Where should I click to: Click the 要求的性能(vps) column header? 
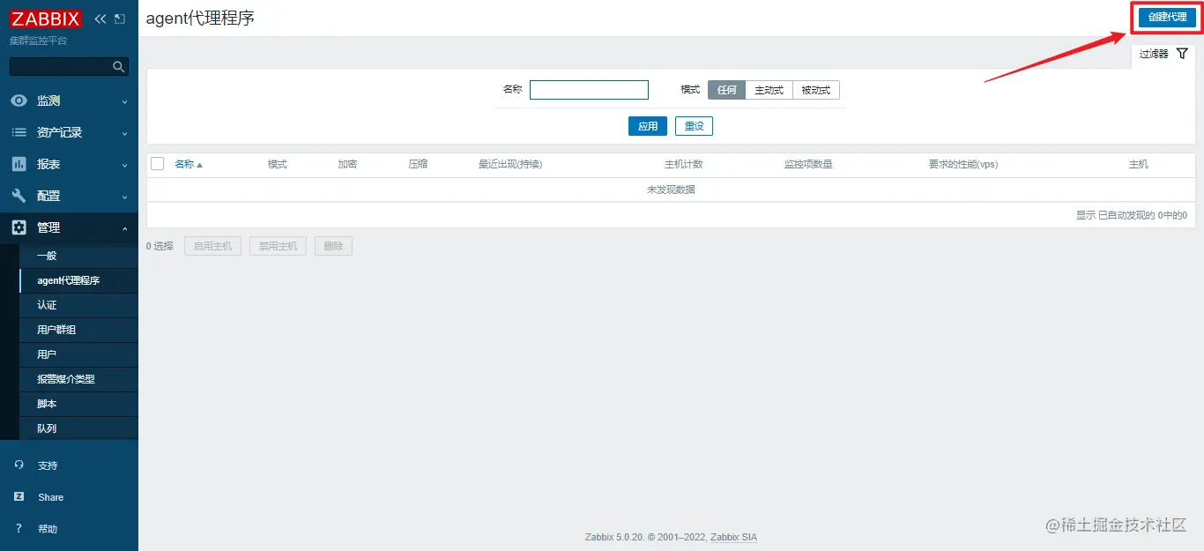tap(963, 164)
